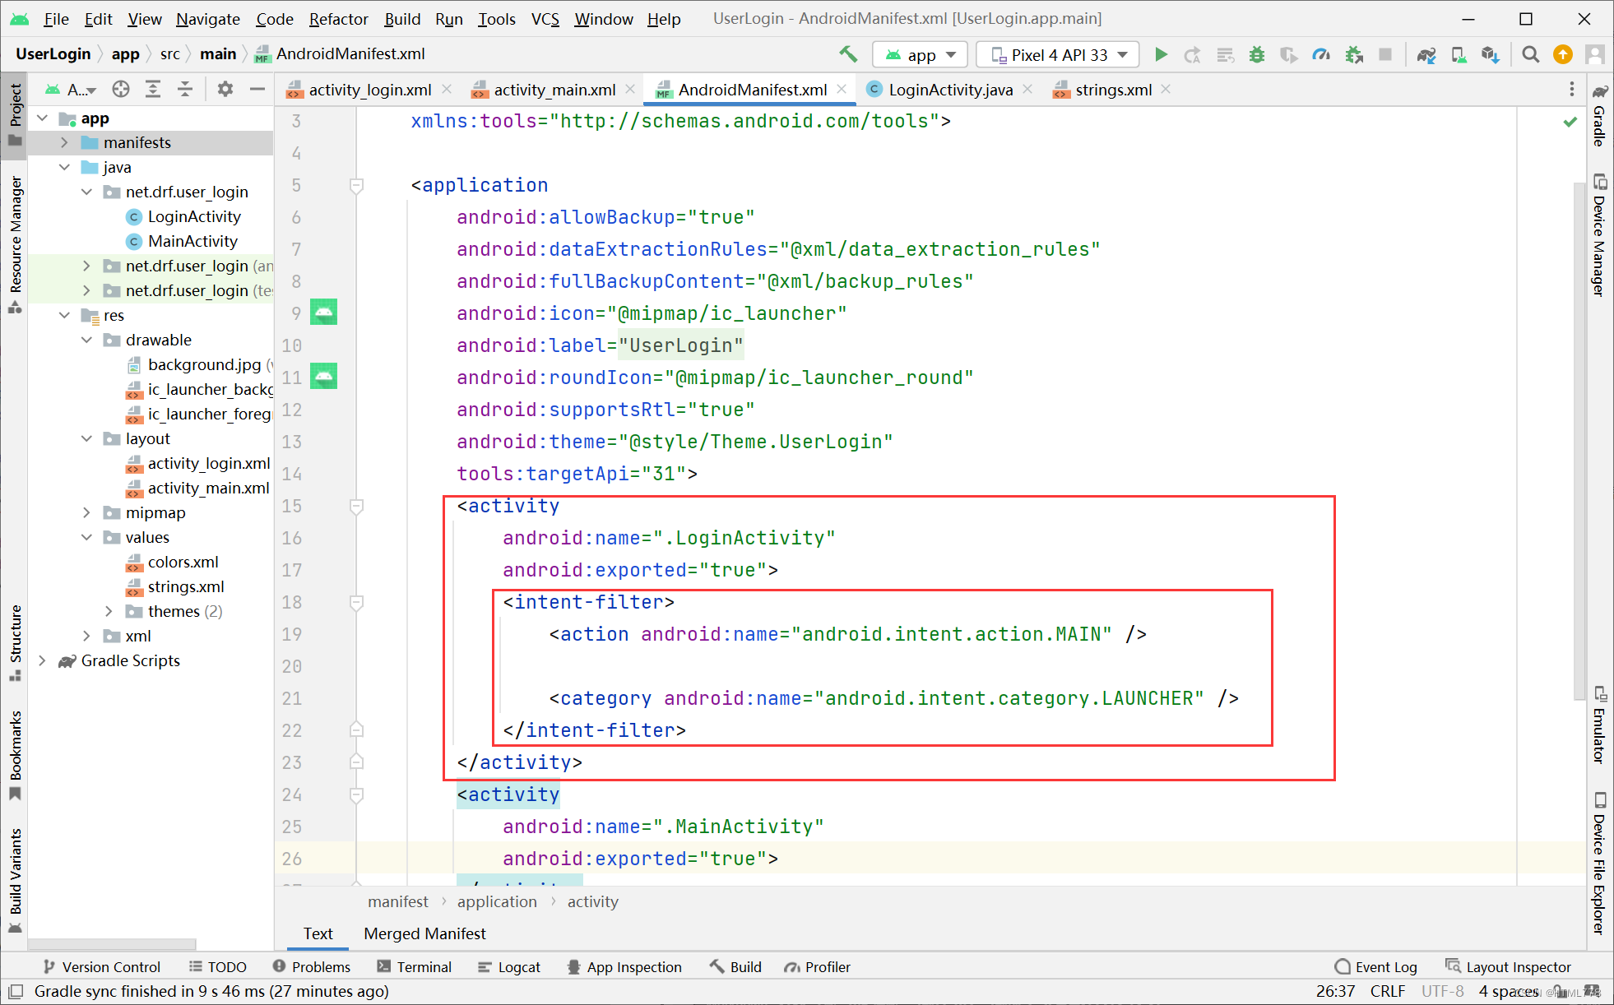Toggle the Build Variants side panel
This screenshot has width=1614, height=1005.
pyautogui.click(x=16, y=880)
